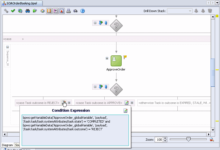The width and height of the screenshot is (220, 150).
Task: Collapse the lower switch with minus icon
Action: coord(95,87)
